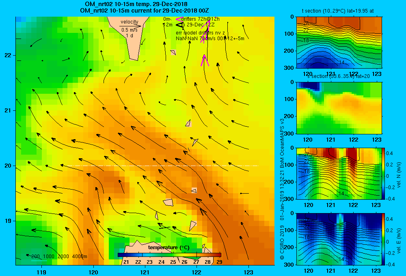Click the main map's latitude label 19
406x276 pixels.
click(8, 221)
